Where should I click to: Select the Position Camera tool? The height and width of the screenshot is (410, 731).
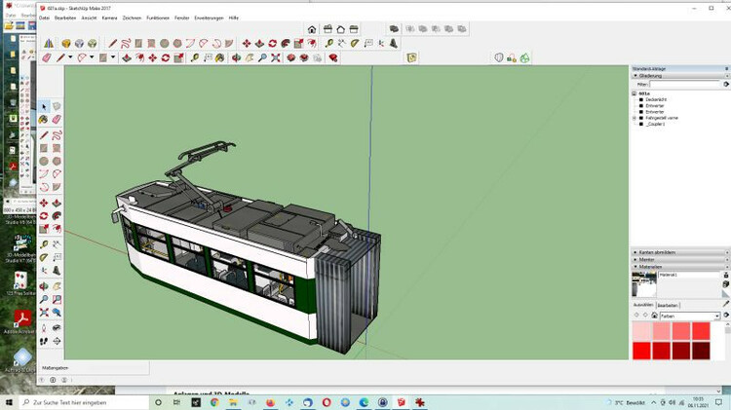(44, 328)
